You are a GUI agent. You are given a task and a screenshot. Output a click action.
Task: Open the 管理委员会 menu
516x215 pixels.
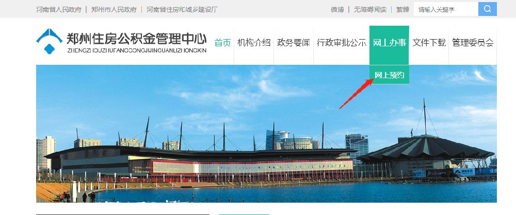pos(473,43)
